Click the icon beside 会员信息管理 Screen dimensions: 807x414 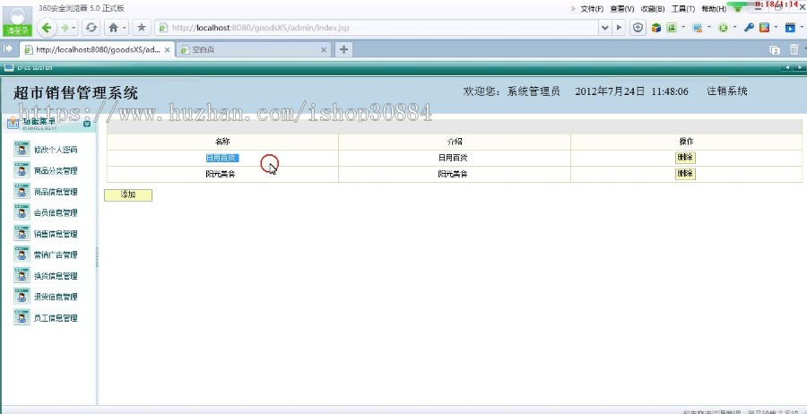coord(22,212)
